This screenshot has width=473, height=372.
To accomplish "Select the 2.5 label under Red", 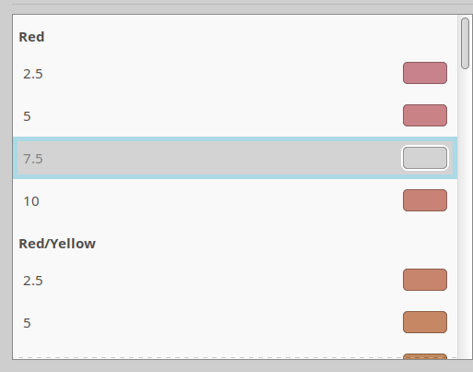I will pyautogui.click(x=33, y=74).
